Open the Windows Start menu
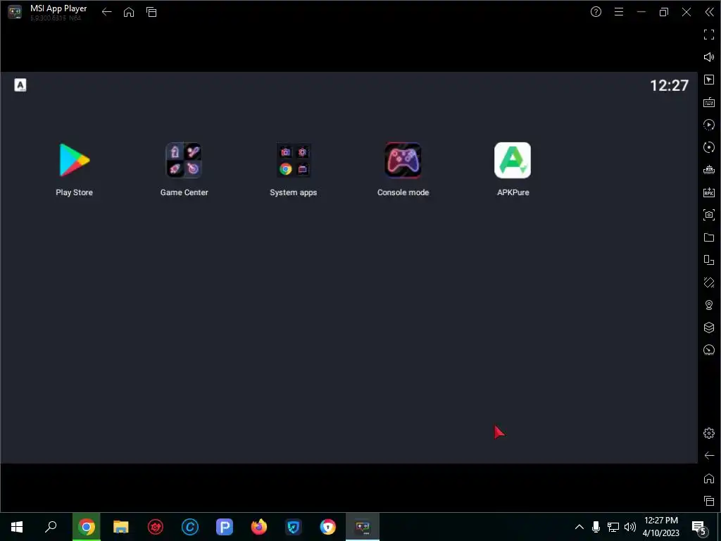721x541 pixels. click(17, 527)
